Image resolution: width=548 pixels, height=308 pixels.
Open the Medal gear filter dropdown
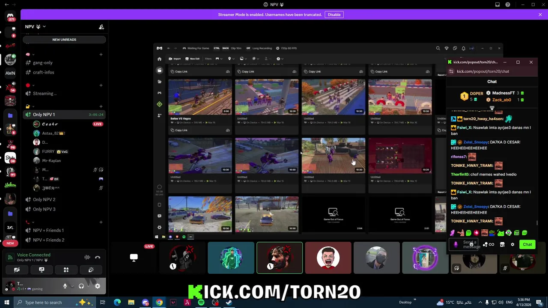click(x=280, y=59)
